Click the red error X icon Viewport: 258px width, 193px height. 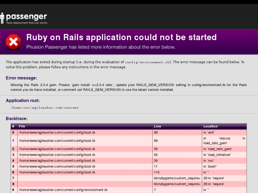(x=13, y=42)
